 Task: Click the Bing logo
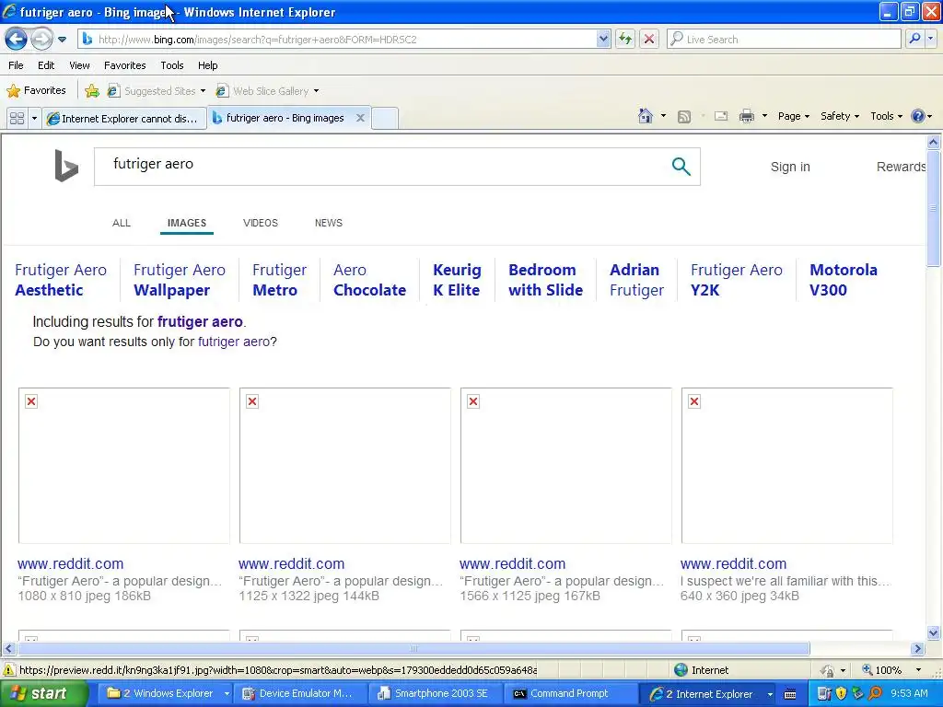click(x=66, y=166)
